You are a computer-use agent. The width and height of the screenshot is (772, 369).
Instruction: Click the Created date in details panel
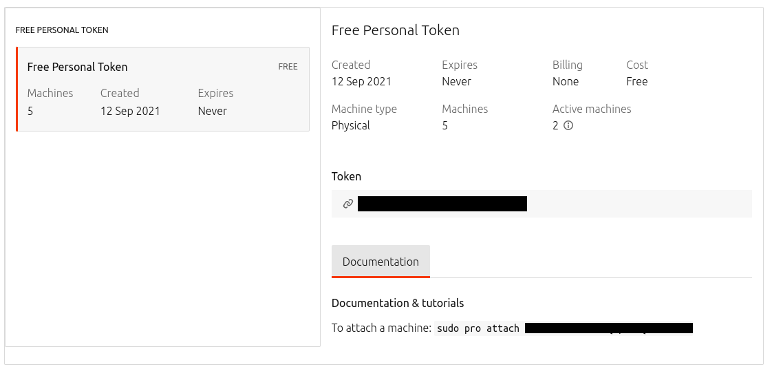coord(361,81)
